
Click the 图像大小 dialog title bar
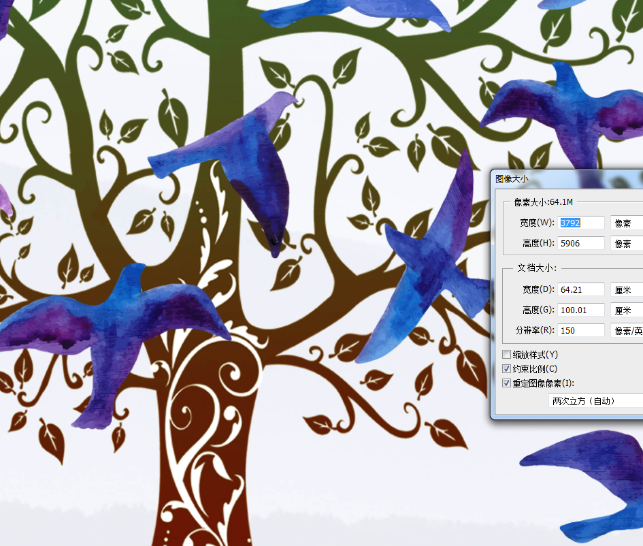567,179
